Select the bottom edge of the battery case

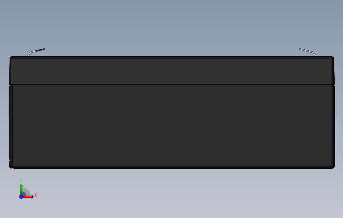172,167
